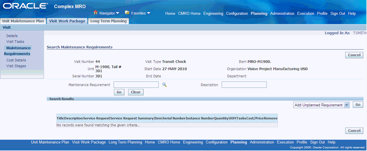Focus the Maintenance Requirement input field
This screenshot has width=367, height=151.
pos(136,85)
